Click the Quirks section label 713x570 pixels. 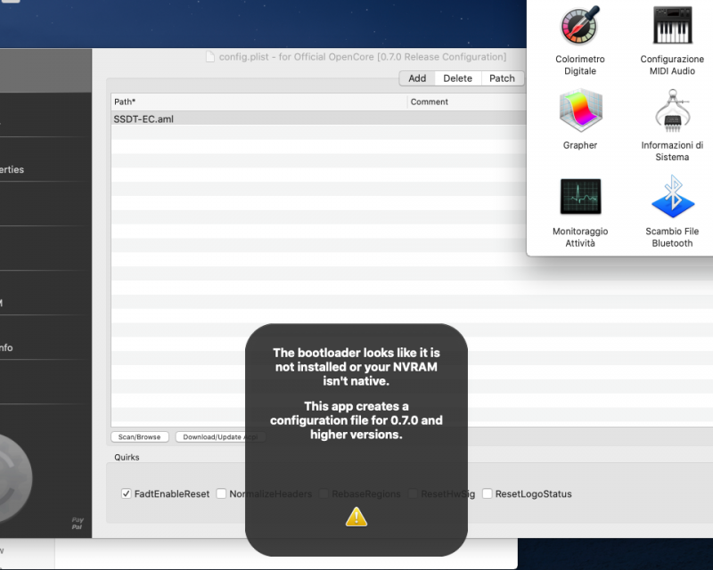point(127,457)
